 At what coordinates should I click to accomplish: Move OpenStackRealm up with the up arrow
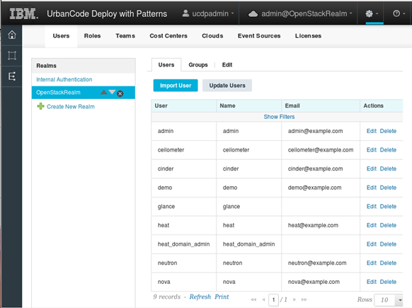point(104,92)
